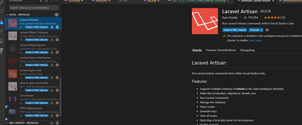Select the Extensions activity bar icon
The height and width of the screenshot is (125, 302).
point(2,51)
